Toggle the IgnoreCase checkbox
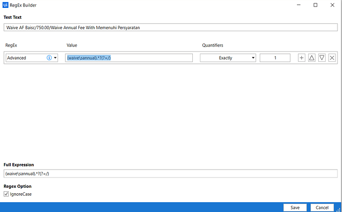Viewport: 342px width, 212px height. point(6,194)
